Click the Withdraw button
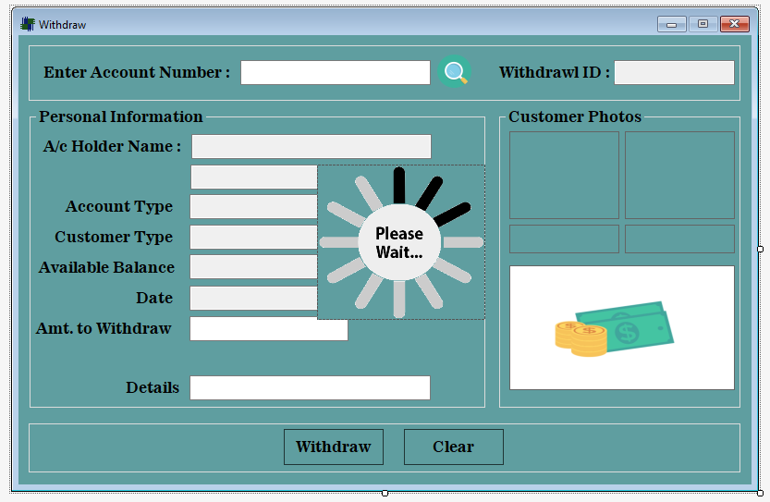770x502 pixels. pyautogui.click(x=334, y=447)
